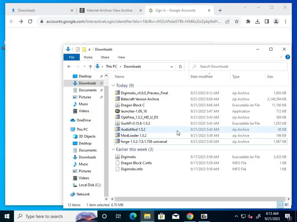The height and width of the screenshot is (222, 297).
Task: Open 7-Zip from the taskbar
Action: (x=204, y=216)
